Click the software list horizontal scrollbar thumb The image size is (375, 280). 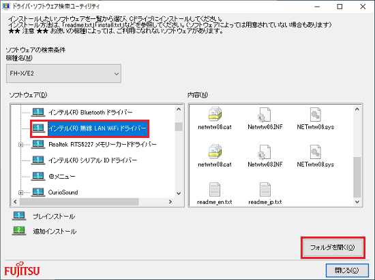(79, 202)
